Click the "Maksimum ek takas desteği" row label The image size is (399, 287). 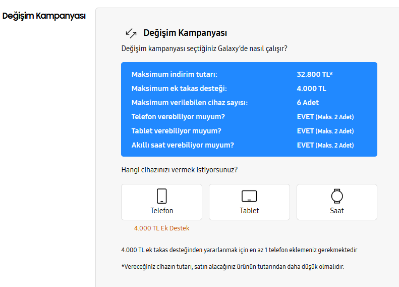179,88
